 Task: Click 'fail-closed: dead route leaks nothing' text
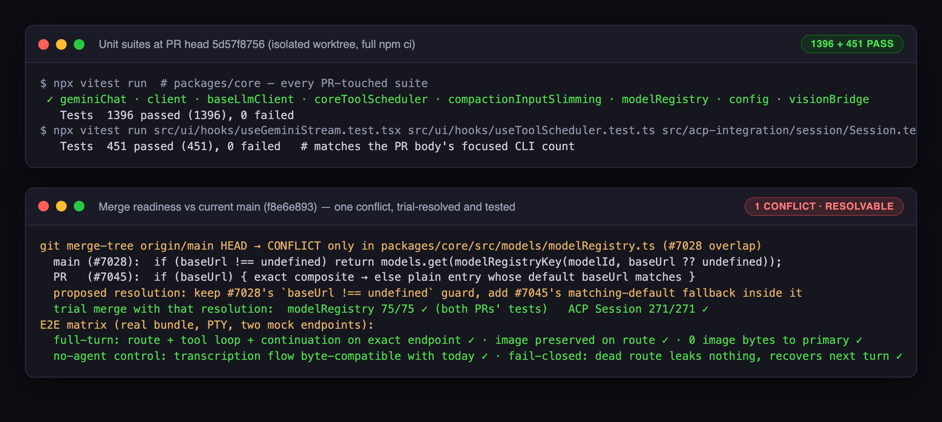pos(635,356)
